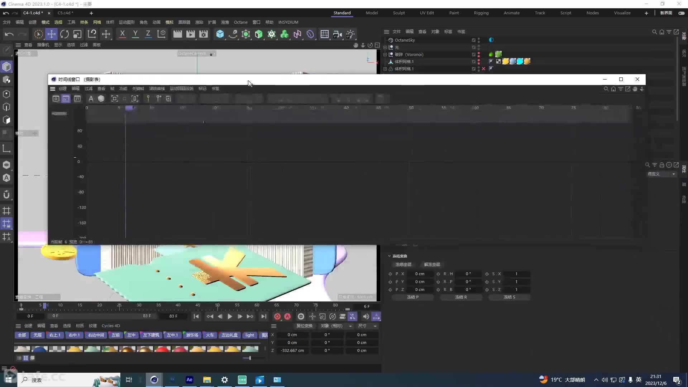Click the Render View clapperboard icon
Screen dimensions: 688x387
[x=177, y=34]
